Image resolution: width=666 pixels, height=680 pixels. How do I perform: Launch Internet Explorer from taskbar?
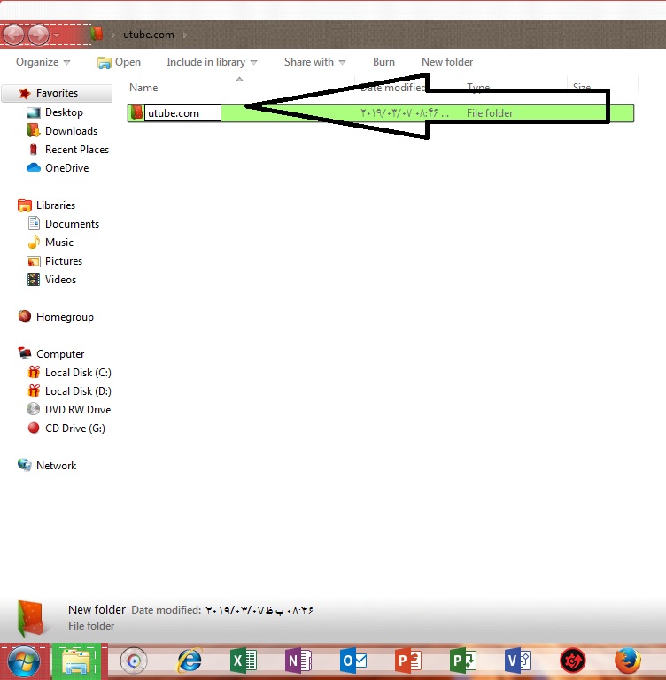190,661
